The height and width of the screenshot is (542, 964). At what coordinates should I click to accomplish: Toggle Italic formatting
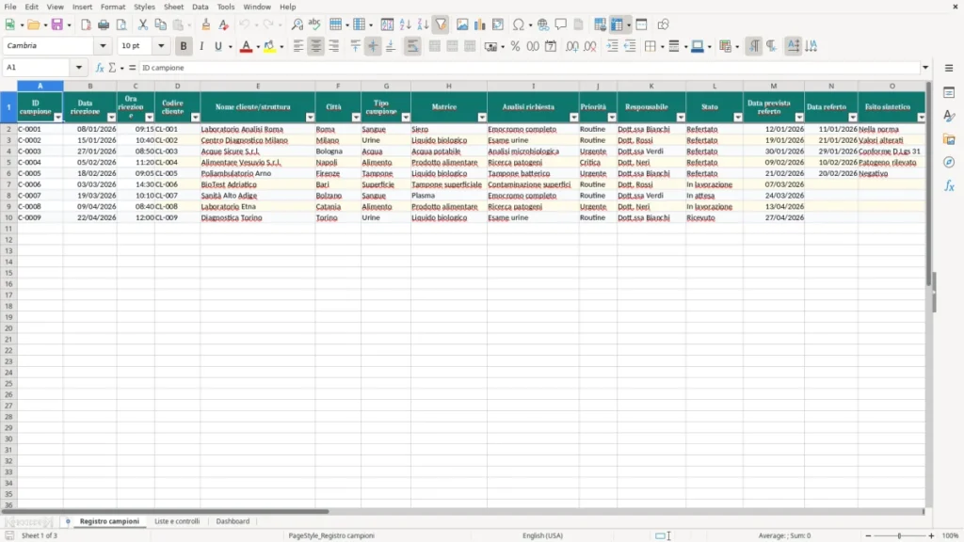coord(201,46)
